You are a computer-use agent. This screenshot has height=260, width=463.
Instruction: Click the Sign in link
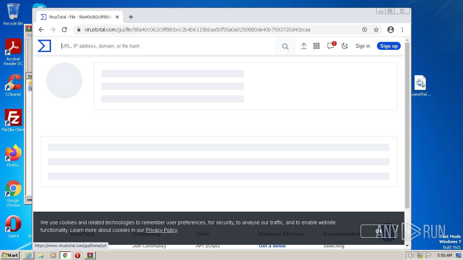point(362,46)
